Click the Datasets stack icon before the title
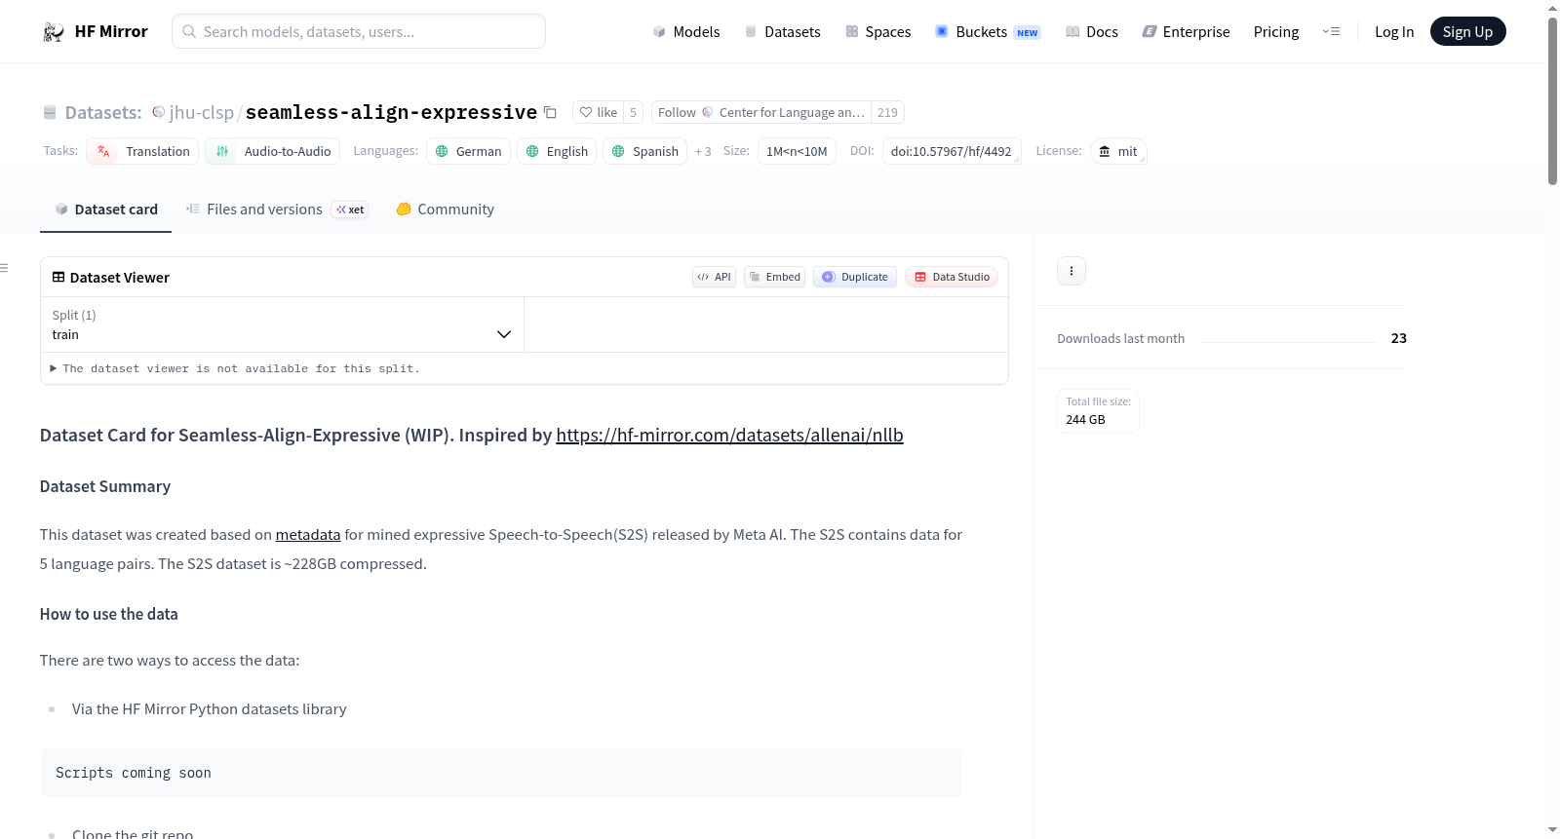Viewport: 1560px width, 839px height. tap(50, 113)
